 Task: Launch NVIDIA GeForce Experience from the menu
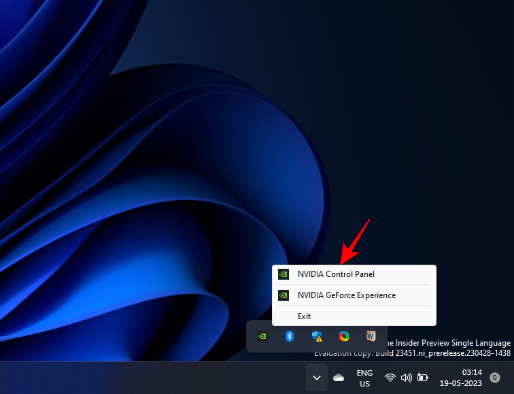coord(346,295)
